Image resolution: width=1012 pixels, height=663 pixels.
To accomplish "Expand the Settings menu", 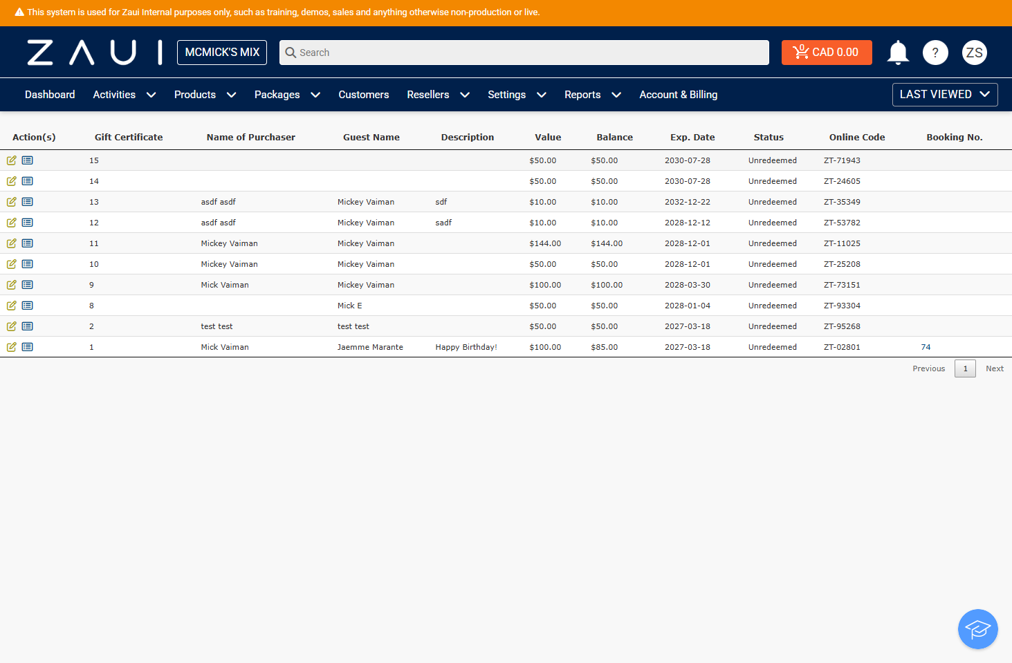I will [517, 95].
